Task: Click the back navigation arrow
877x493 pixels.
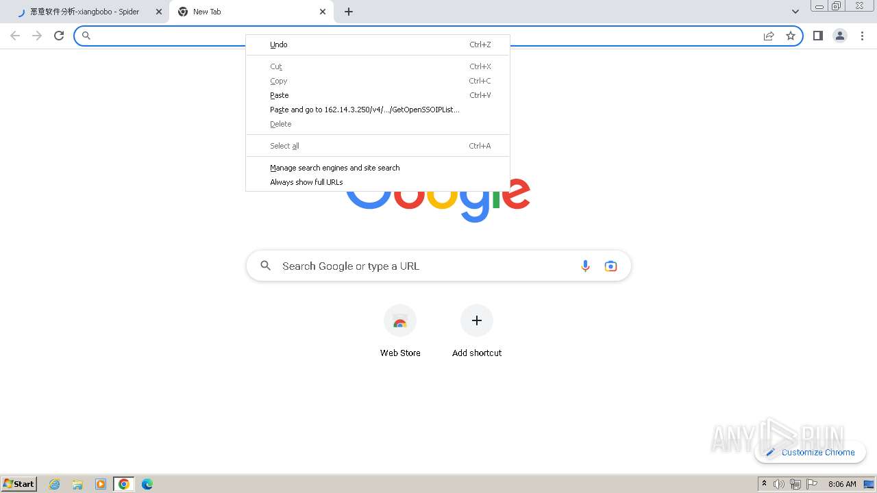Action: click(15, 36)
